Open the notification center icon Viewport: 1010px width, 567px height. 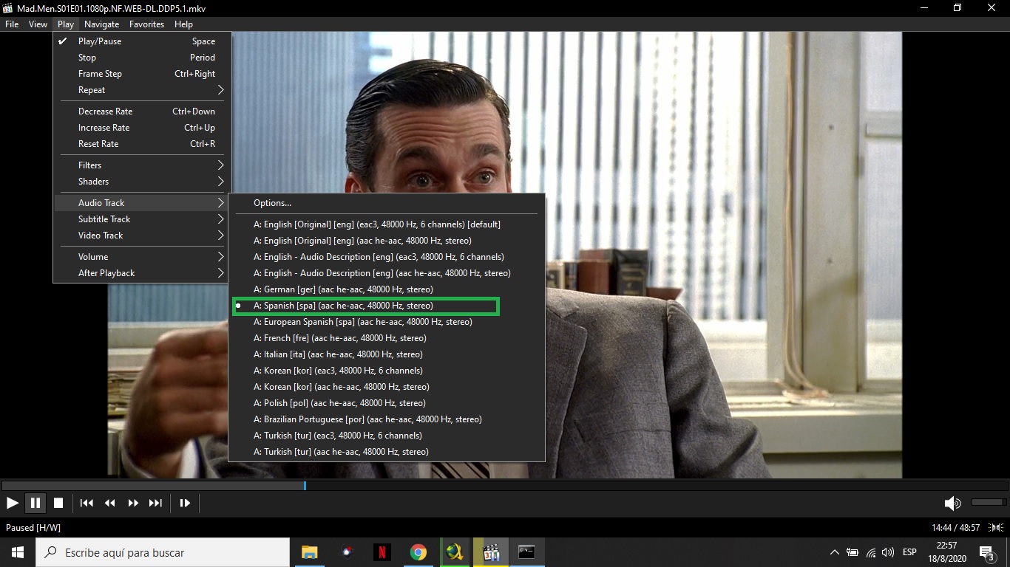click(986, 552)
